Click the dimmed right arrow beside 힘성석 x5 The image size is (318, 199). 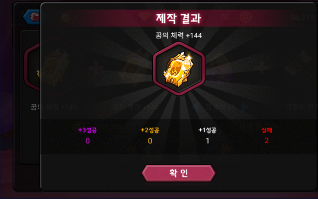(245, 107)
